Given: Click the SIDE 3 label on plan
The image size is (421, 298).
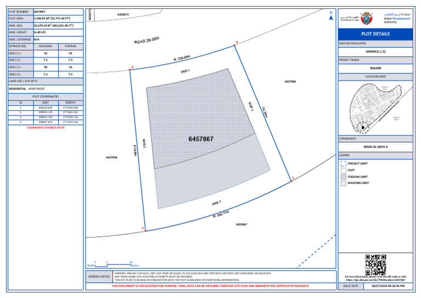Looking at the screenshot, I should (217, 203).
